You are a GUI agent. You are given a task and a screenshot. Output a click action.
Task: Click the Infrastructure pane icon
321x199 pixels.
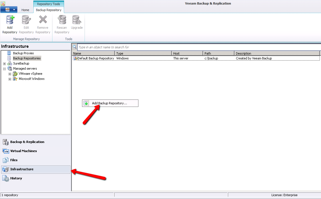pos(5,169)
